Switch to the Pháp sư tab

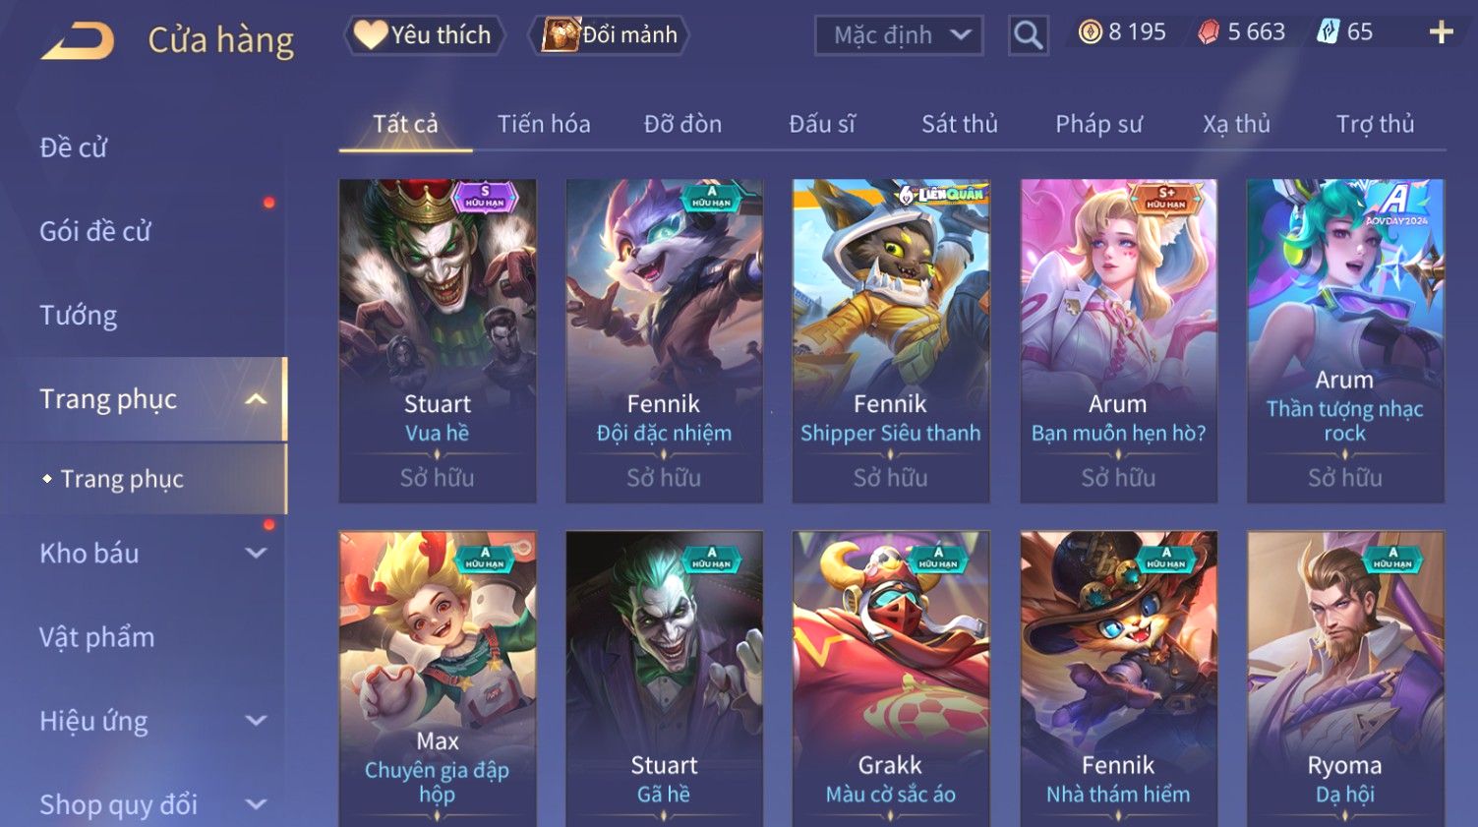point(1098,124)
